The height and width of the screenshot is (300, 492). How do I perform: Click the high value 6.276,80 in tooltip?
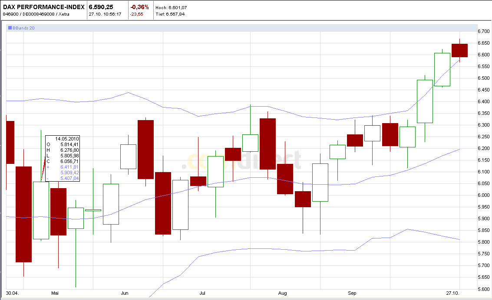69,150
